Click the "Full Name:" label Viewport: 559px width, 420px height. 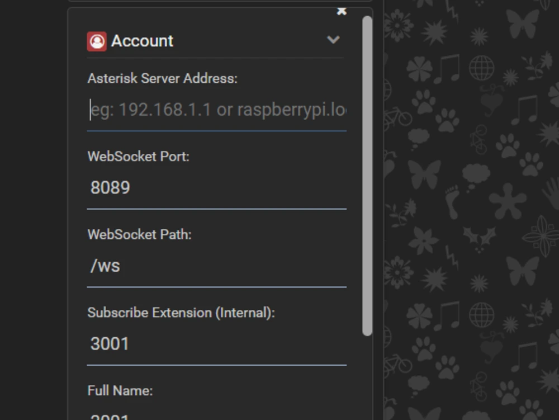(x=120, y=391)
